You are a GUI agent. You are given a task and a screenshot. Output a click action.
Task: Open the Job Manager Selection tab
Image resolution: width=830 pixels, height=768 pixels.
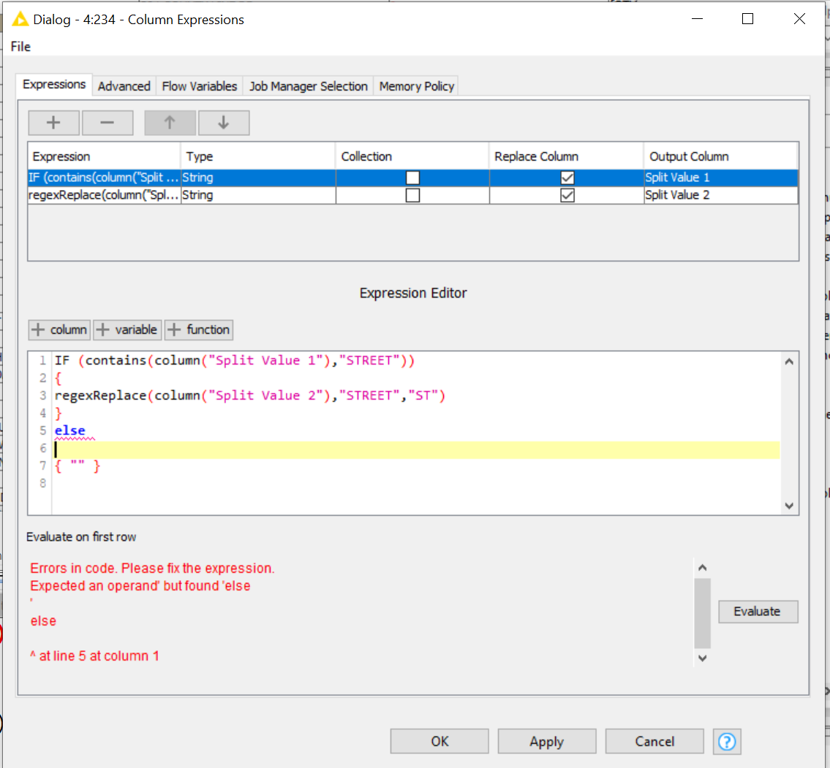coord(308,86)
